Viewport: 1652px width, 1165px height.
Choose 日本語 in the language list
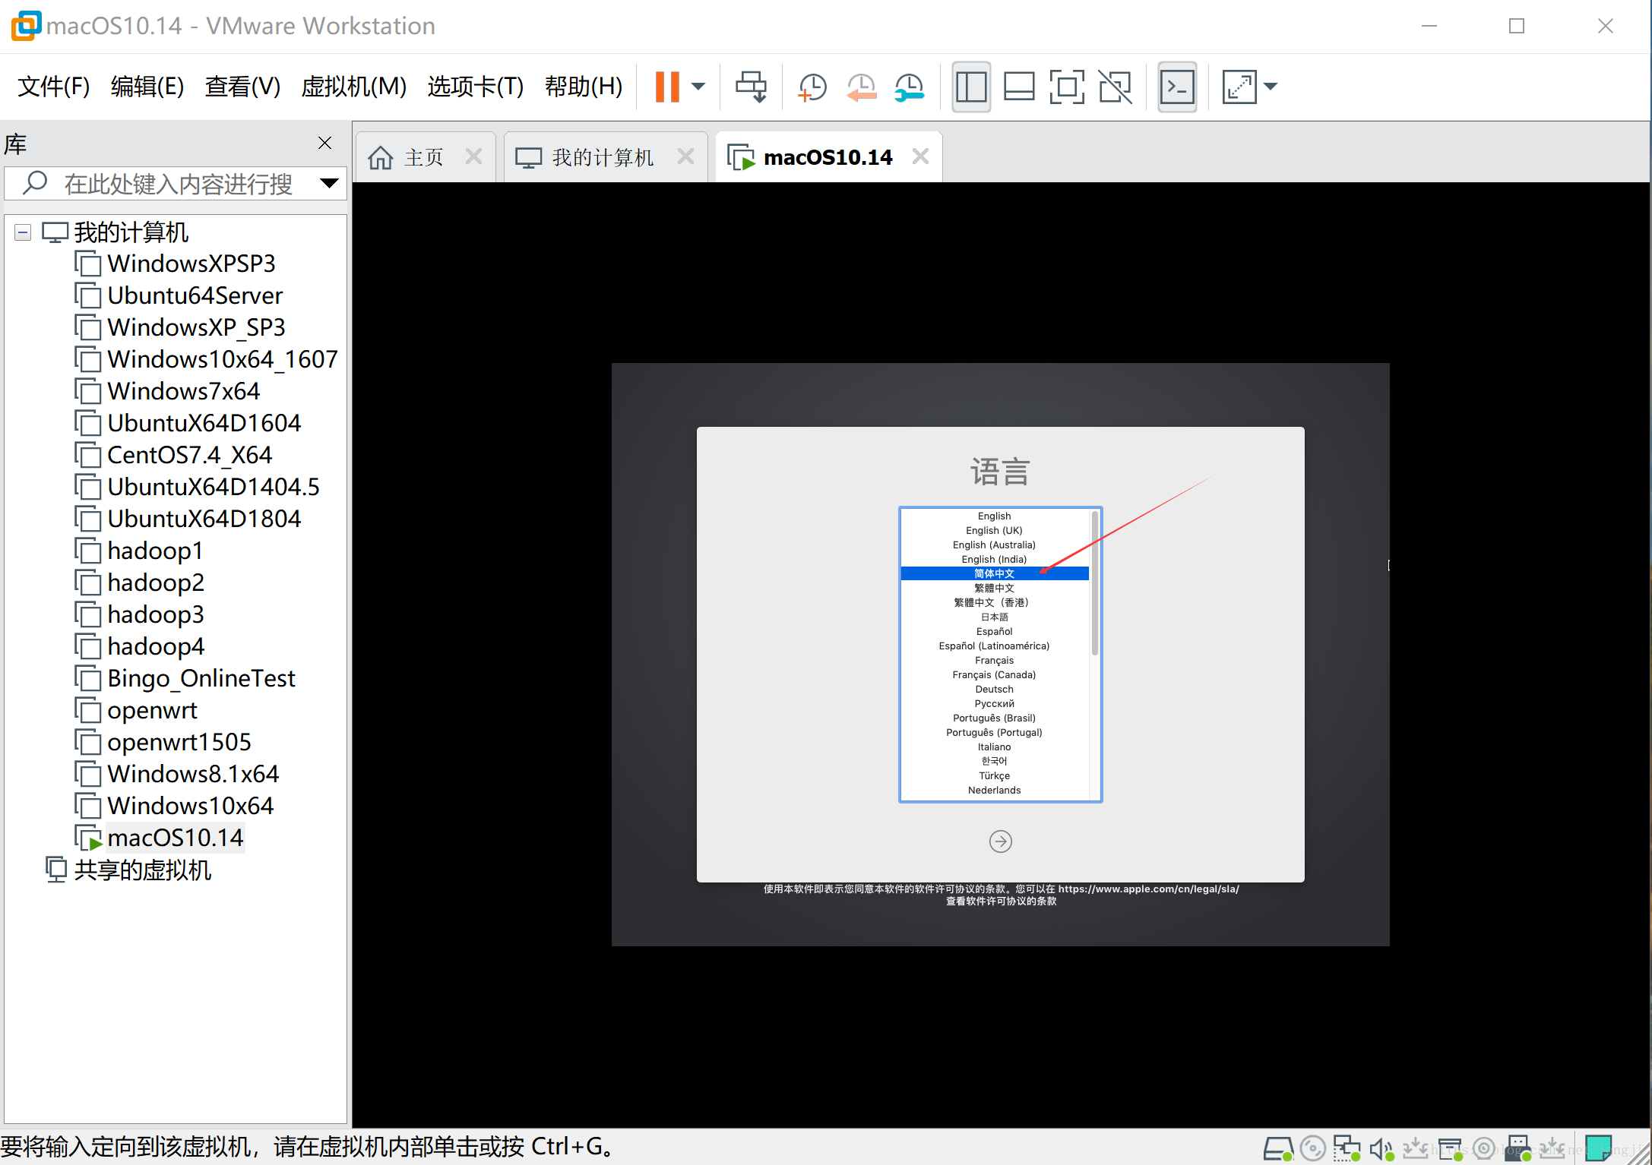tap(994, 617)
